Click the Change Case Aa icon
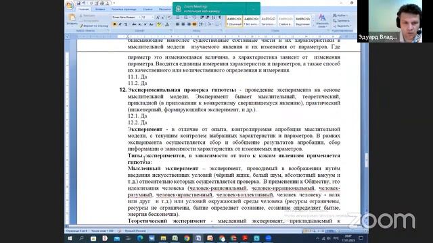The image size is (433, 243). click(152, 24)
